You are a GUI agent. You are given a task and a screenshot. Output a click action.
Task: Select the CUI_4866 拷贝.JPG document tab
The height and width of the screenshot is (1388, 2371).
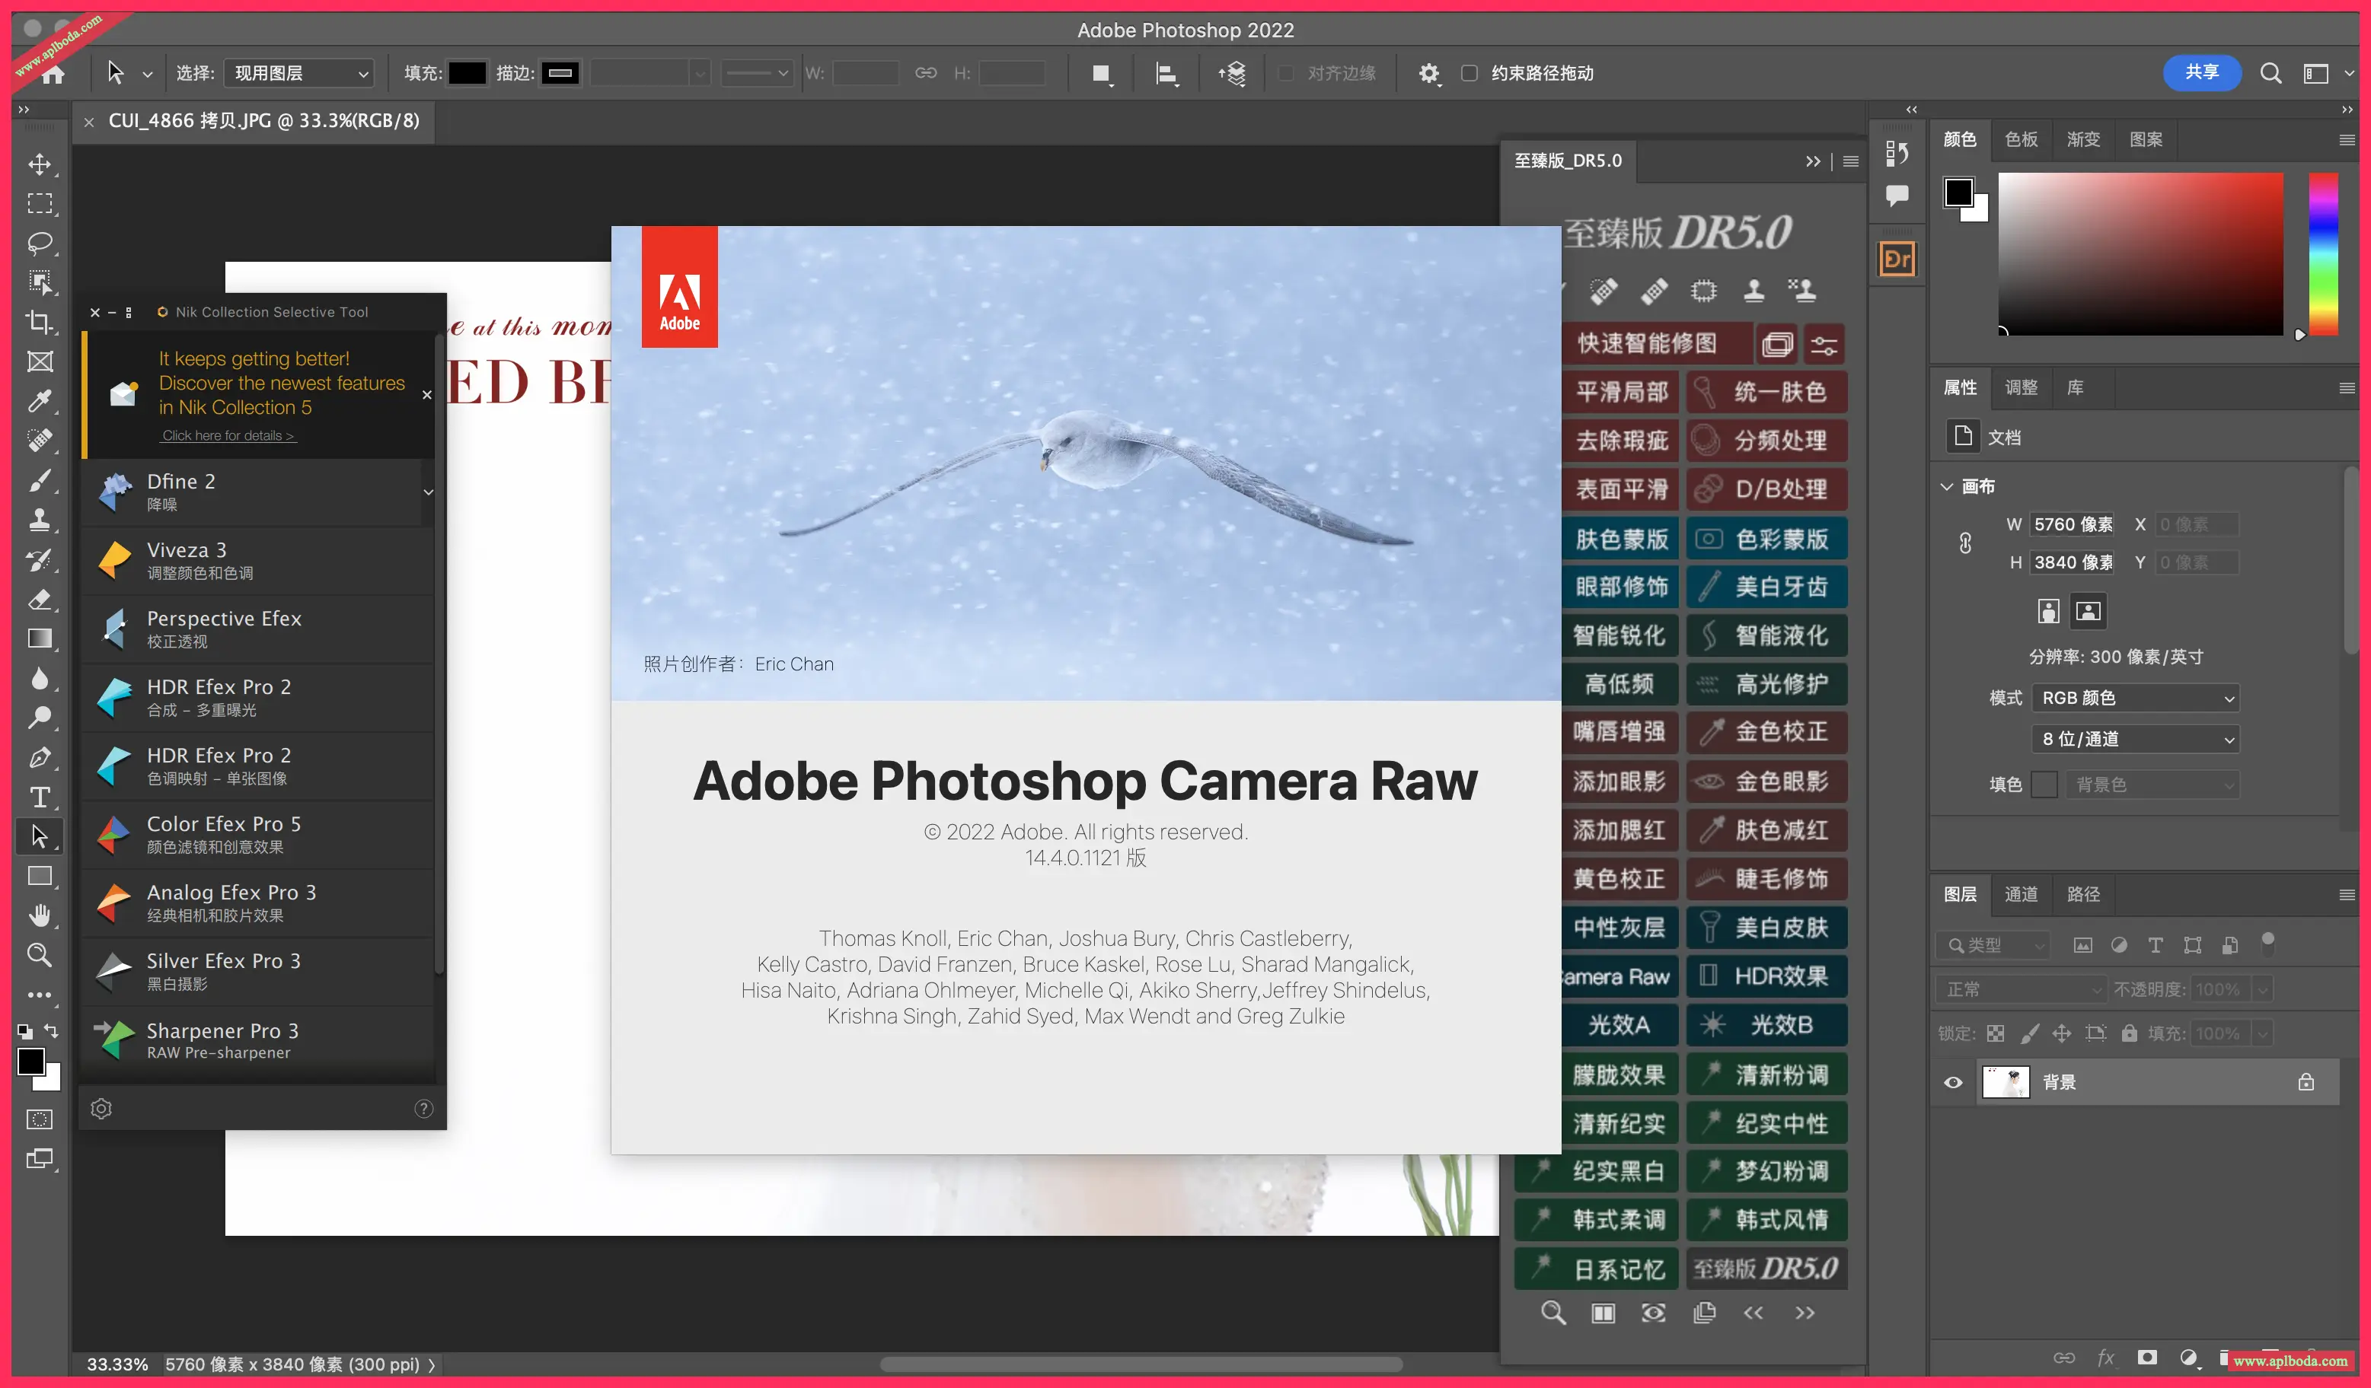(263, 121)
